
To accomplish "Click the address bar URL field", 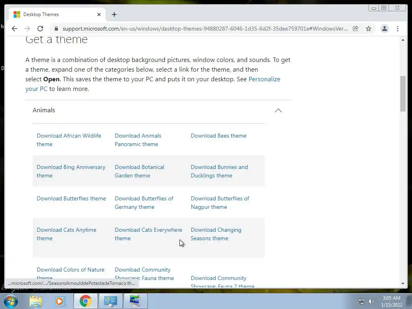I will (205, 29).
